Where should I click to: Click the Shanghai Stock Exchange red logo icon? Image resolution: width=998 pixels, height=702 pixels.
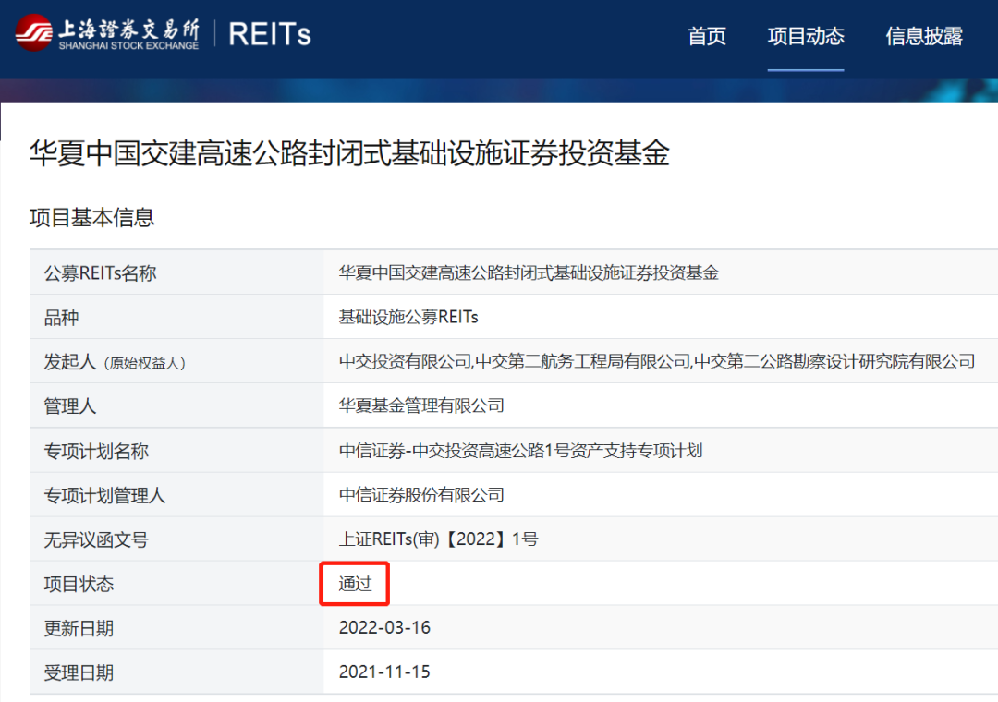pyautogui.click(x=33, y=33)
